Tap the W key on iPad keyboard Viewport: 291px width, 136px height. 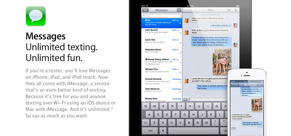point(155,106)
